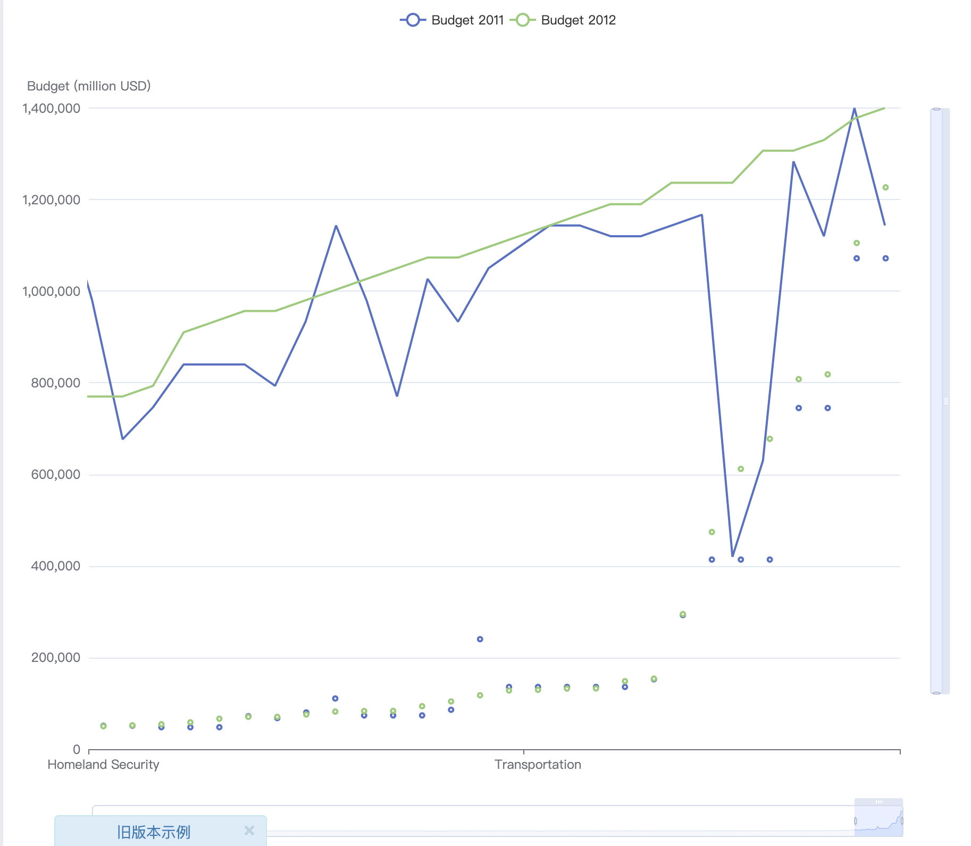Toggle the Budget 2012 legend series
This screenshot has height=846, width=971.
(x=563, y=20)
